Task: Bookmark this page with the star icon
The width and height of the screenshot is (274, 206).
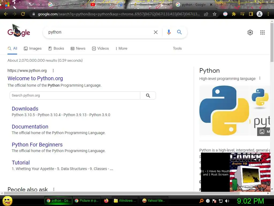Action: click(215, 14)
